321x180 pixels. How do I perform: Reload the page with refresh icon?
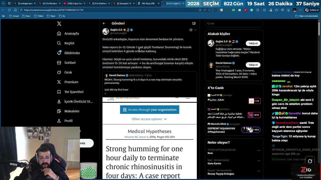[x=9, y=10]
